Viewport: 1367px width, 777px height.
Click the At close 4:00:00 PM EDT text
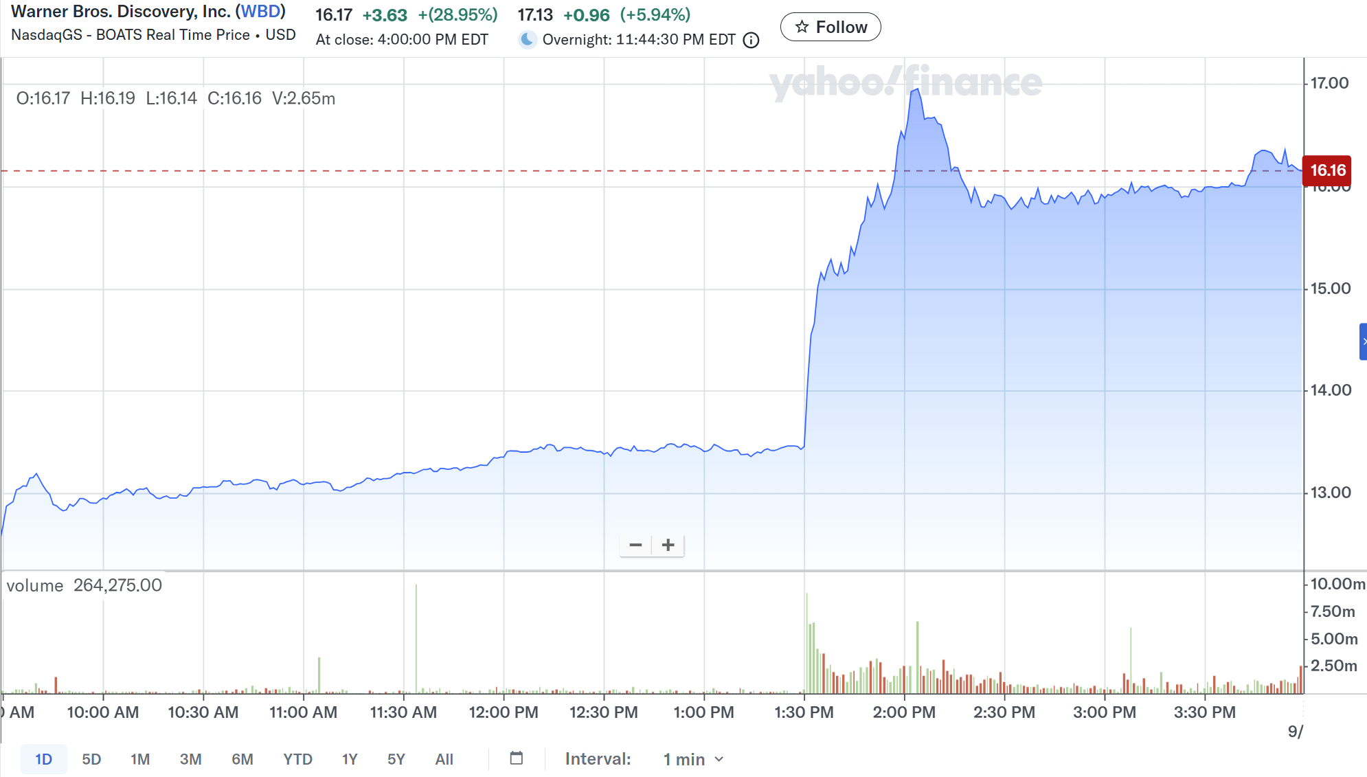402,40
